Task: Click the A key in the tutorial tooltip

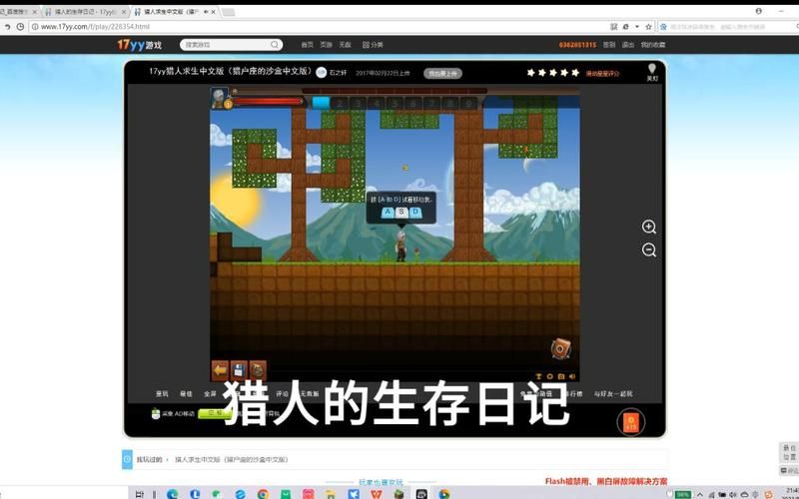Action: pyautogui.click(x=388, y=212)
